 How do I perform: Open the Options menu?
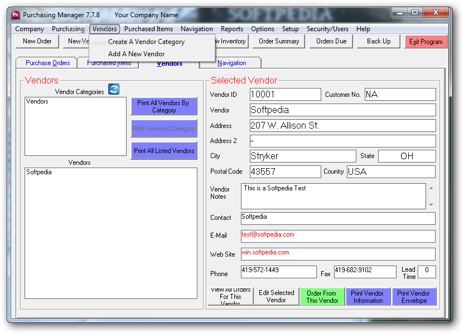263,29
